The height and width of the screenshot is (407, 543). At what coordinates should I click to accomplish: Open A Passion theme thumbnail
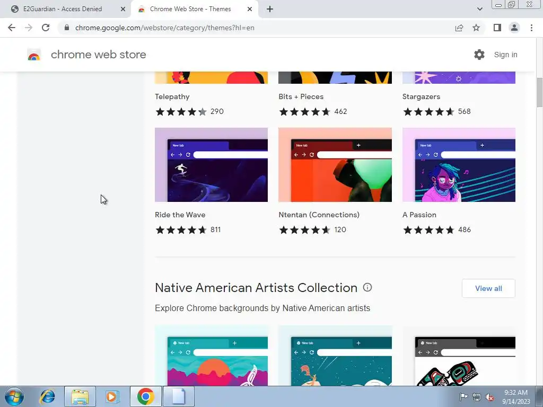pyautogui.click(x=459, y=165)
